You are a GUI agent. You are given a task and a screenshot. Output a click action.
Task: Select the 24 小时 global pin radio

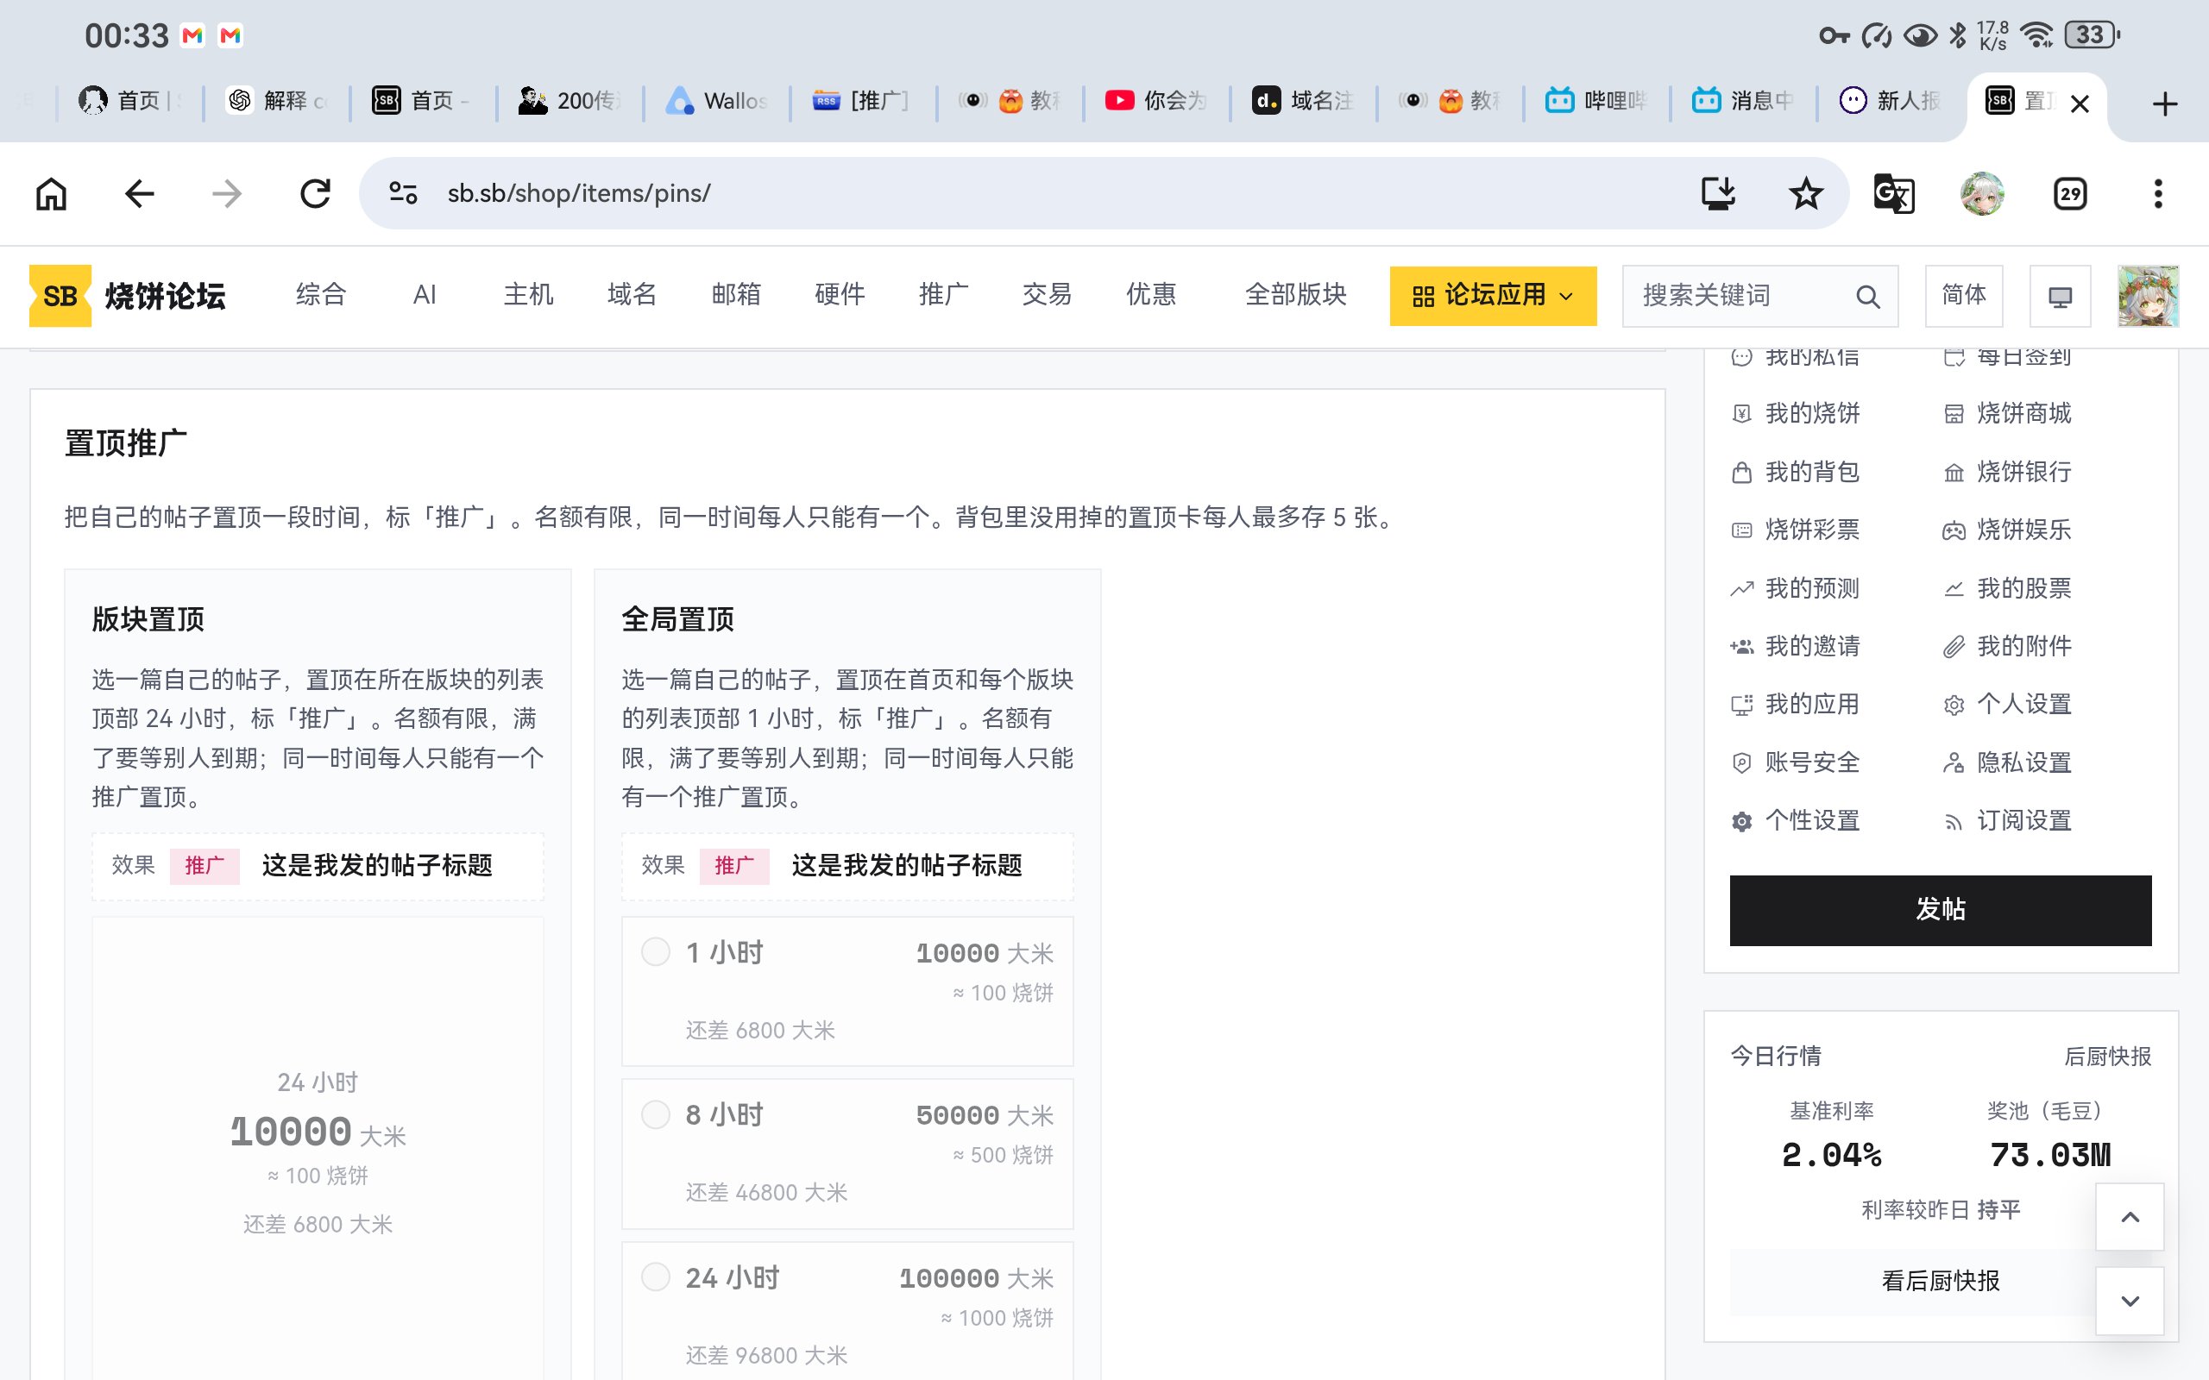point(656,1276)
